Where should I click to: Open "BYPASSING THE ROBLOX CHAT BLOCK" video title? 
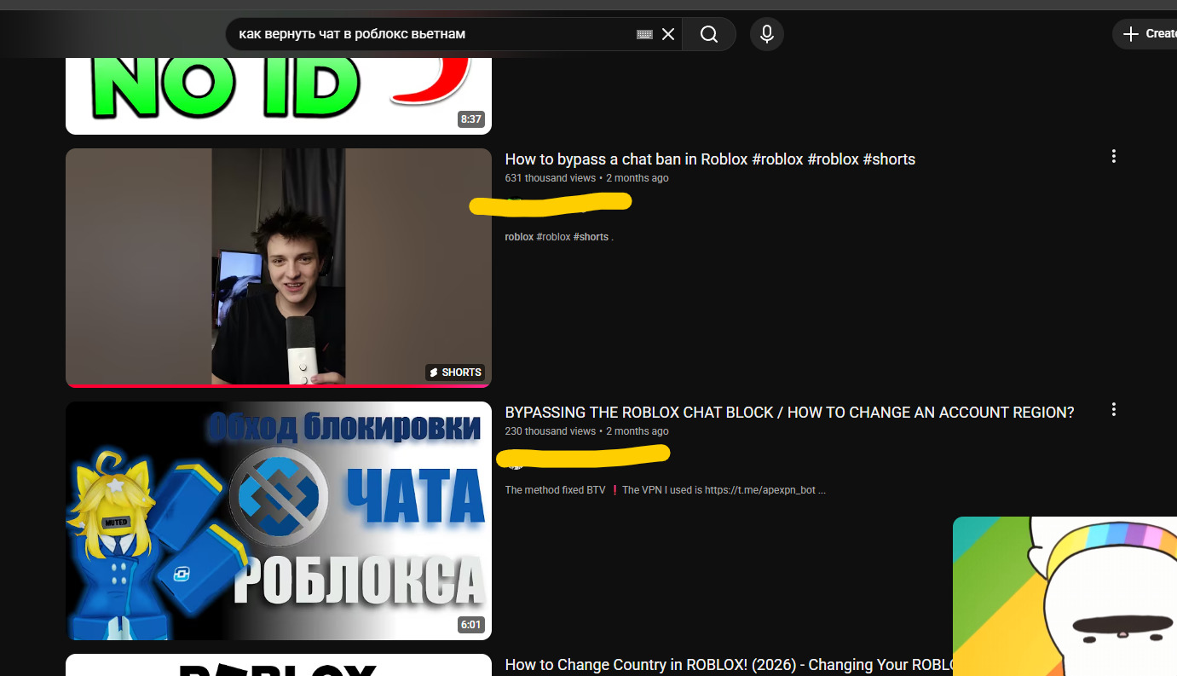click(x=789, y=413)
